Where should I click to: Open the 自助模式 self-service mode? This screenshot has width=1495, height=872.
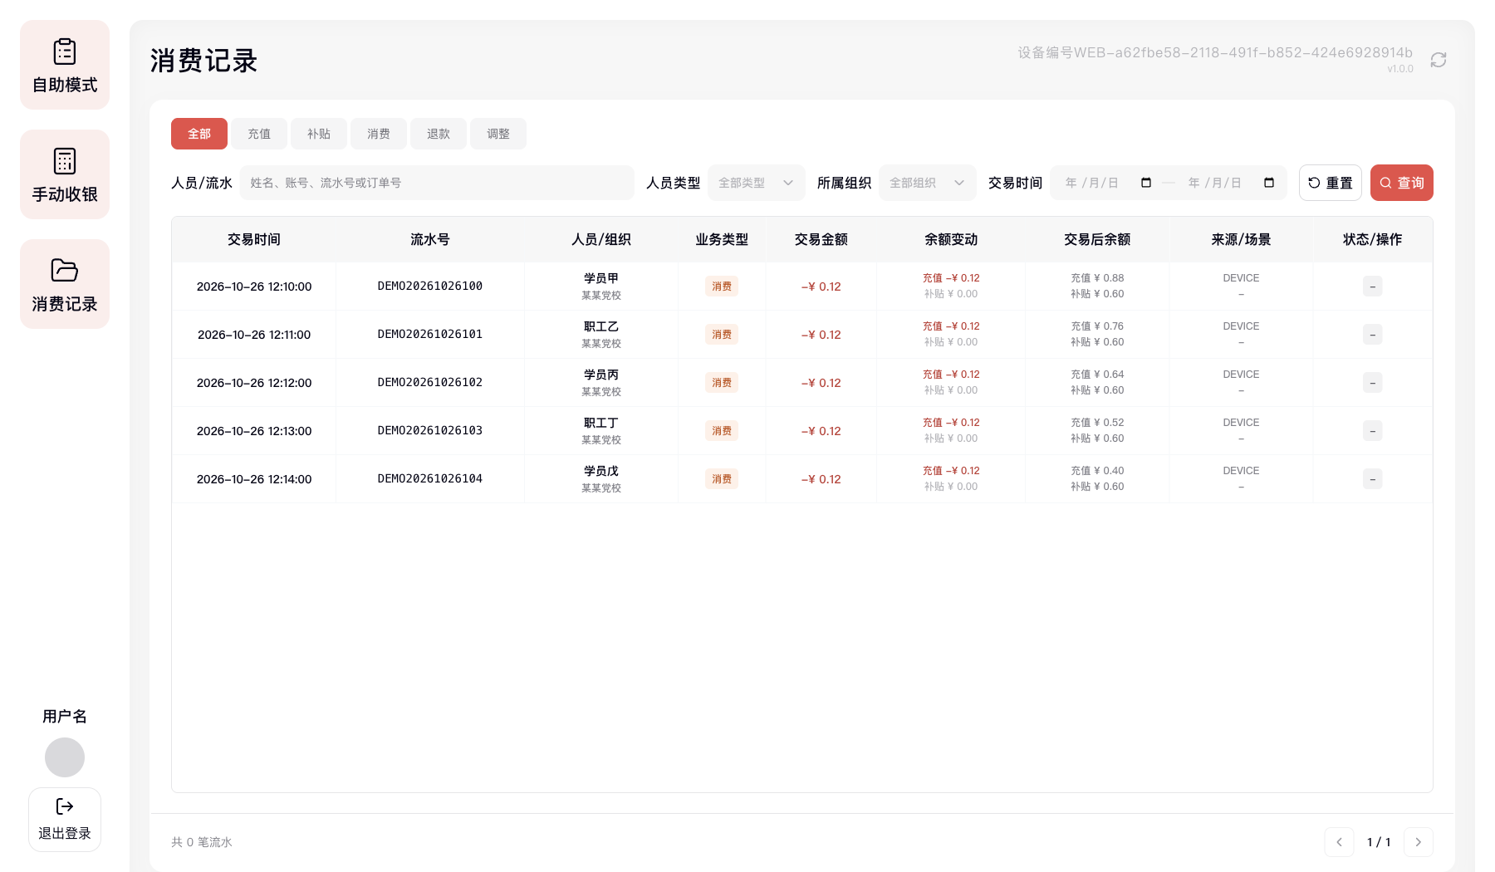pos(65,65)
